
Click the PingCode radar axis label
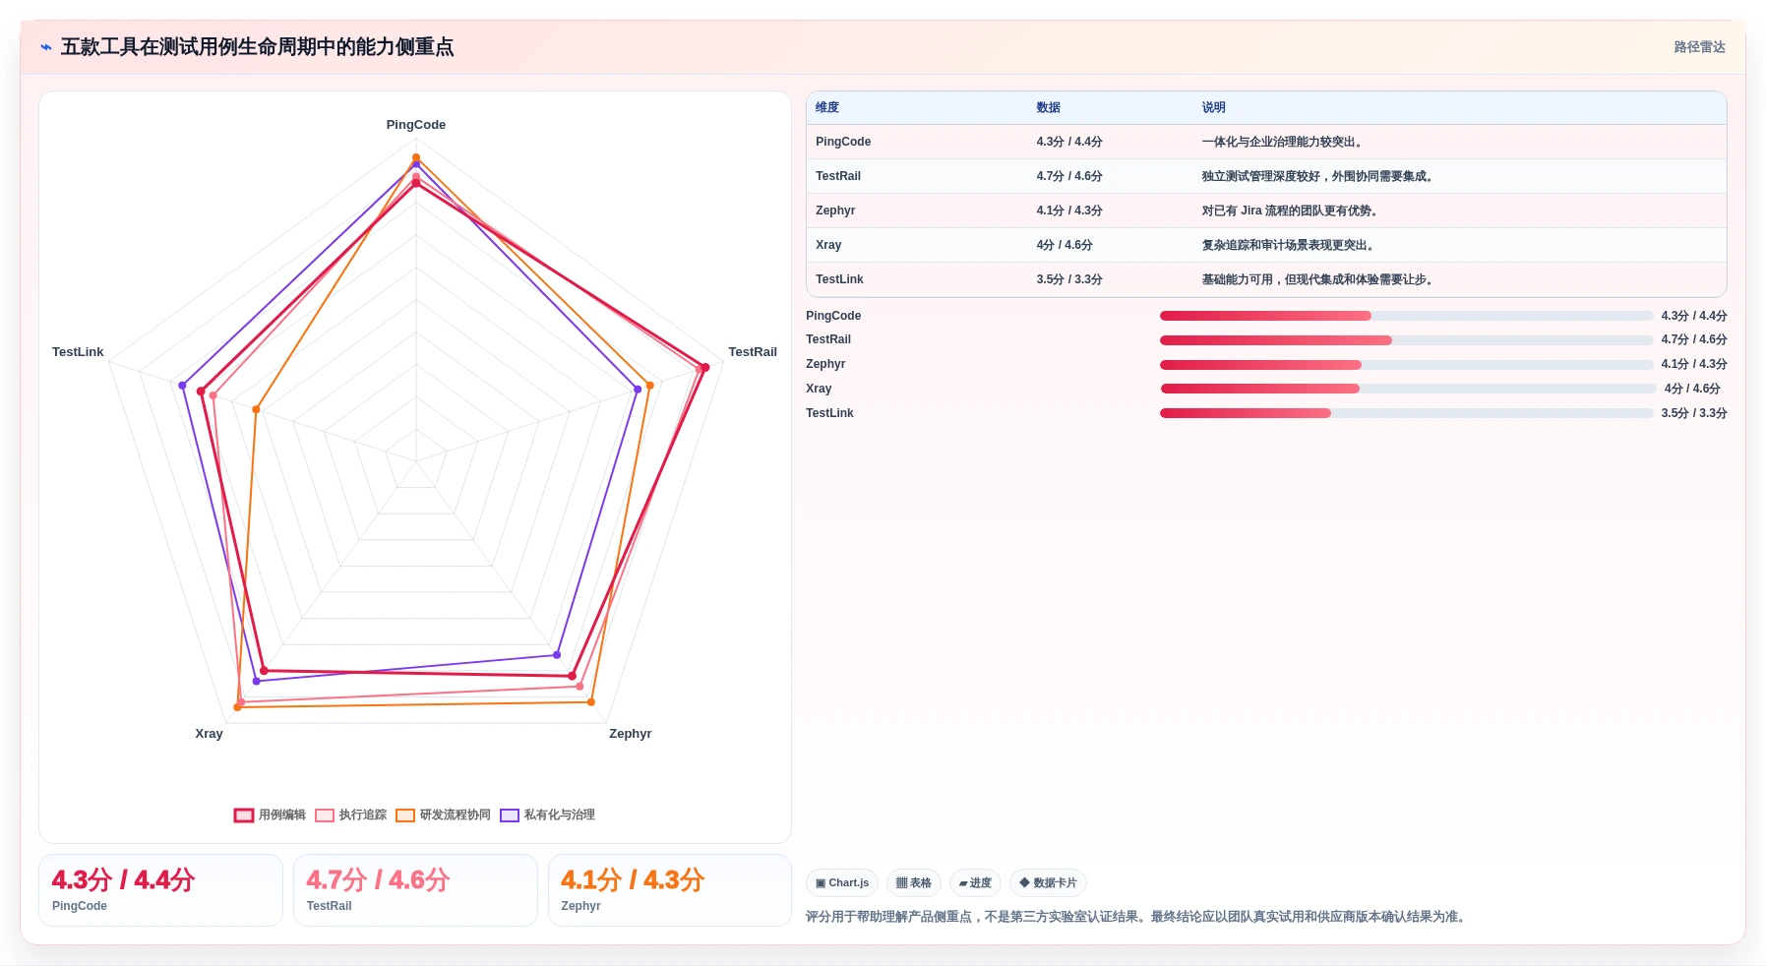416,125
